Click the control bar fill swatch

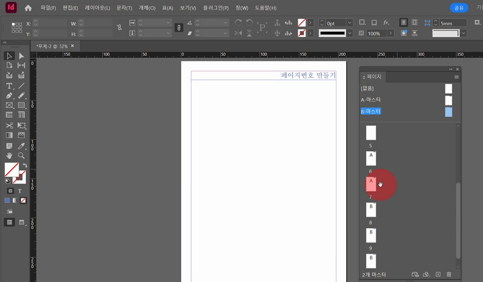pyautogui.click(x=301, y=23)
